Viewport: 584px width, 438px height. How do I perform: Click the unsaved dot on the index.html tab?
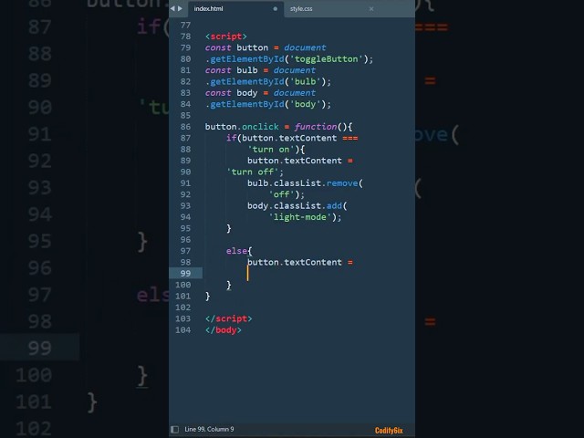pos(276,8)
